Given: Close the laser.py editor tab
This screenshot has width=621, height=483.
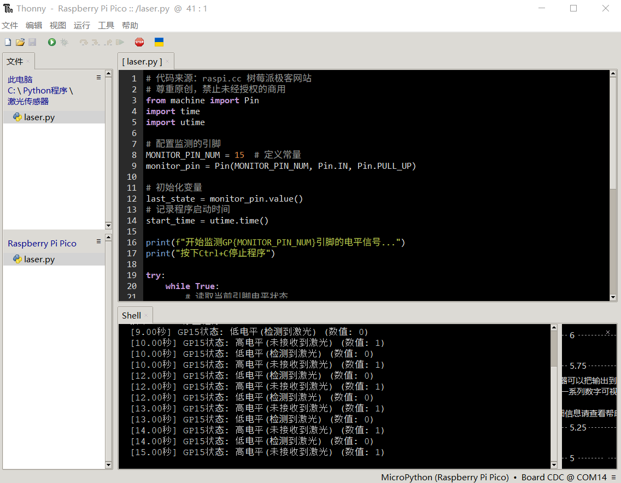Looking at the screenshot, I should tap(168, 62).
